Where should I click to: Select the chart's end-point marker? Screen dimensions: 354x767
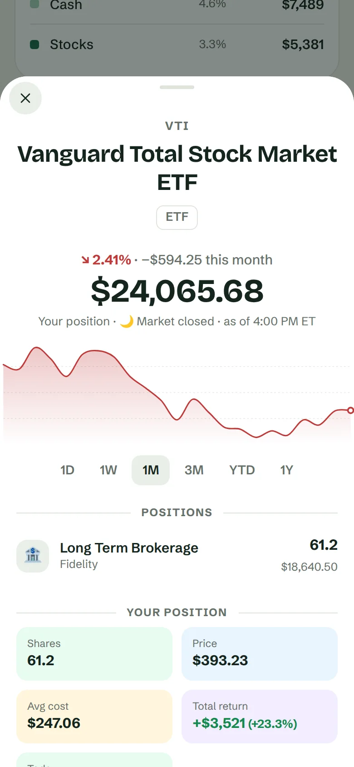point(350,410)
